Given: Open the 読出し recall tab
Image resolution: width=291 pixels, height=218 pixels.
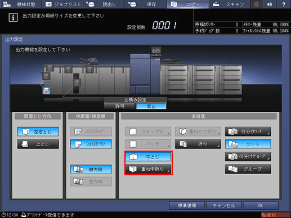Looking at the screenshot, I should [x=104, y=4].
